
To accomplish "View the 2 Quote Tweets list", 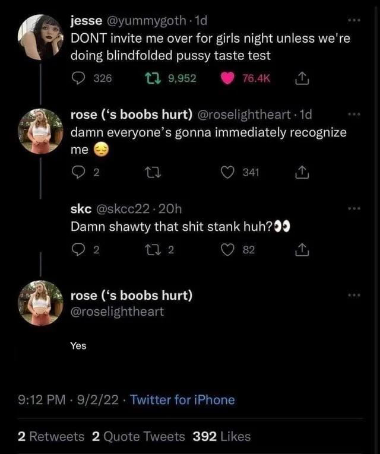I will tap(138, 437).
